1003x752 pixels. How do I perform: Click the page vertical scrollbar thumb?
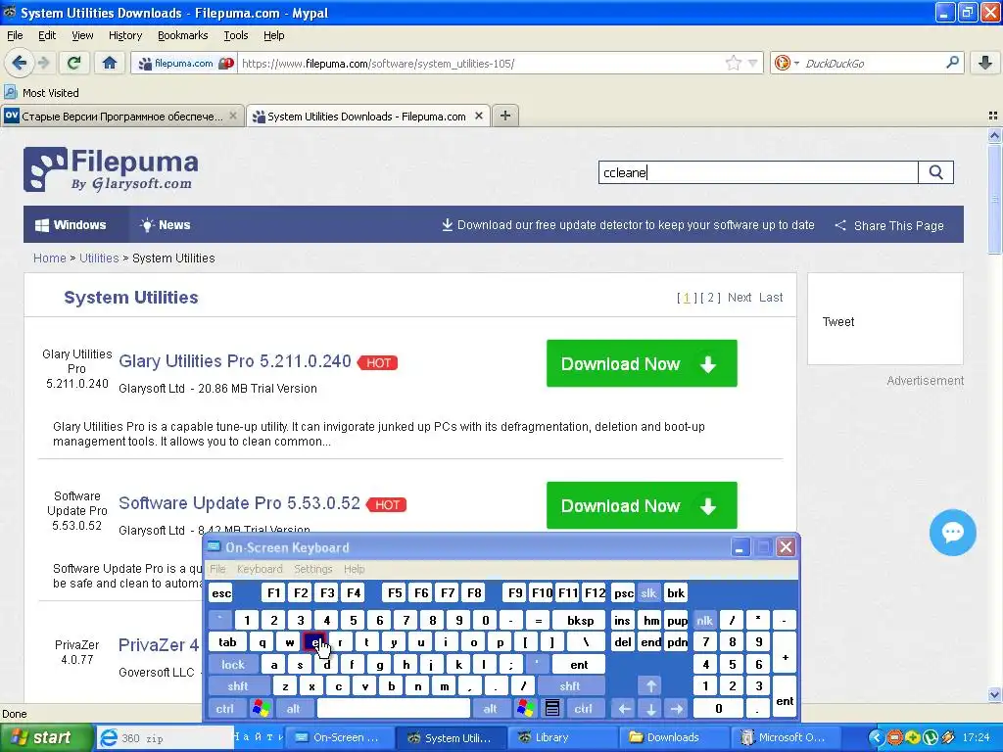tap(994, 198)
